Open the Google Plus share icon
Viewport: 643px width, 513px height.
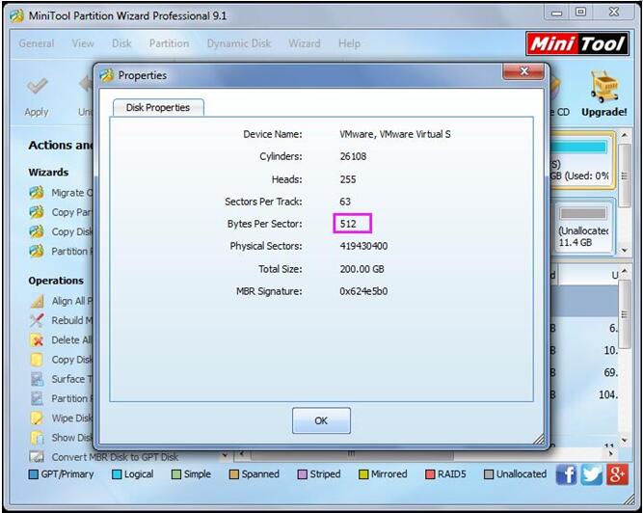pos(617,474)
